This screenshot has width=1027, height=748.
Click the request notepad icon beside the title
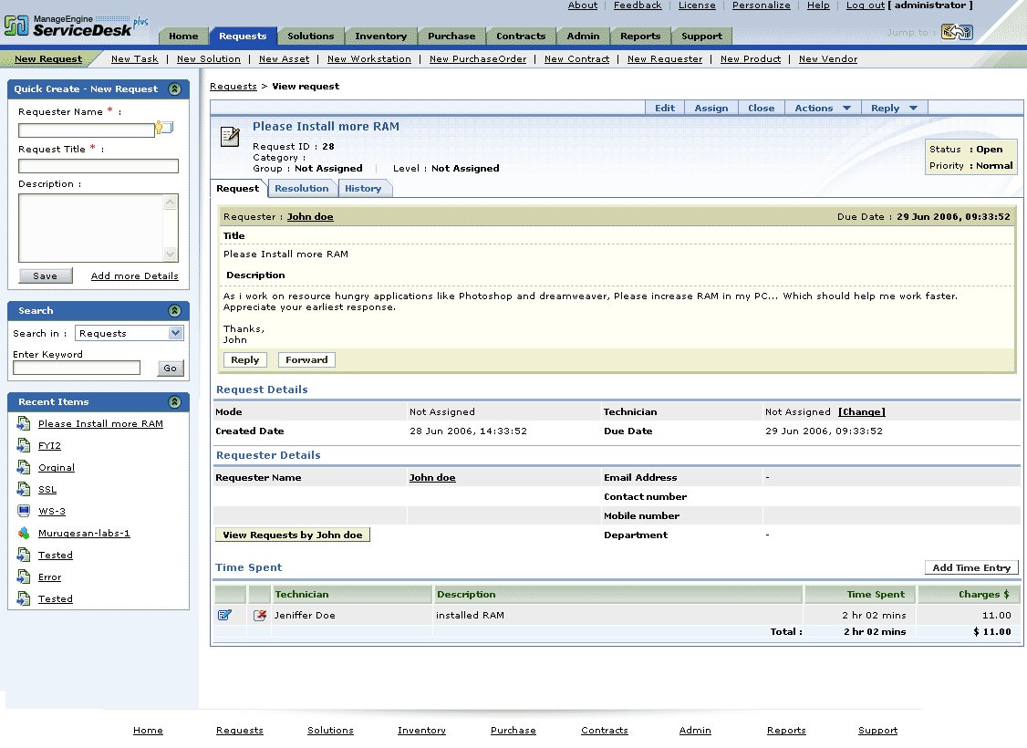(231, 137)
